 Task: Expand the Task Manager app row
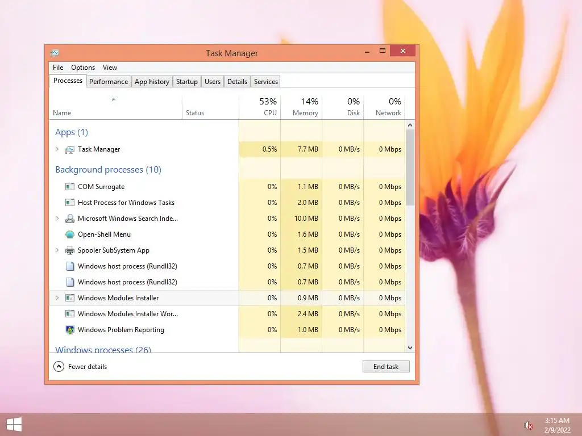(57, 149)
